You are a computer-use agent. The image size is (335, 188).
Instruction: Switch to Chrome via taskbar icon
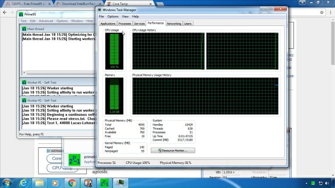tap(72, 183)
